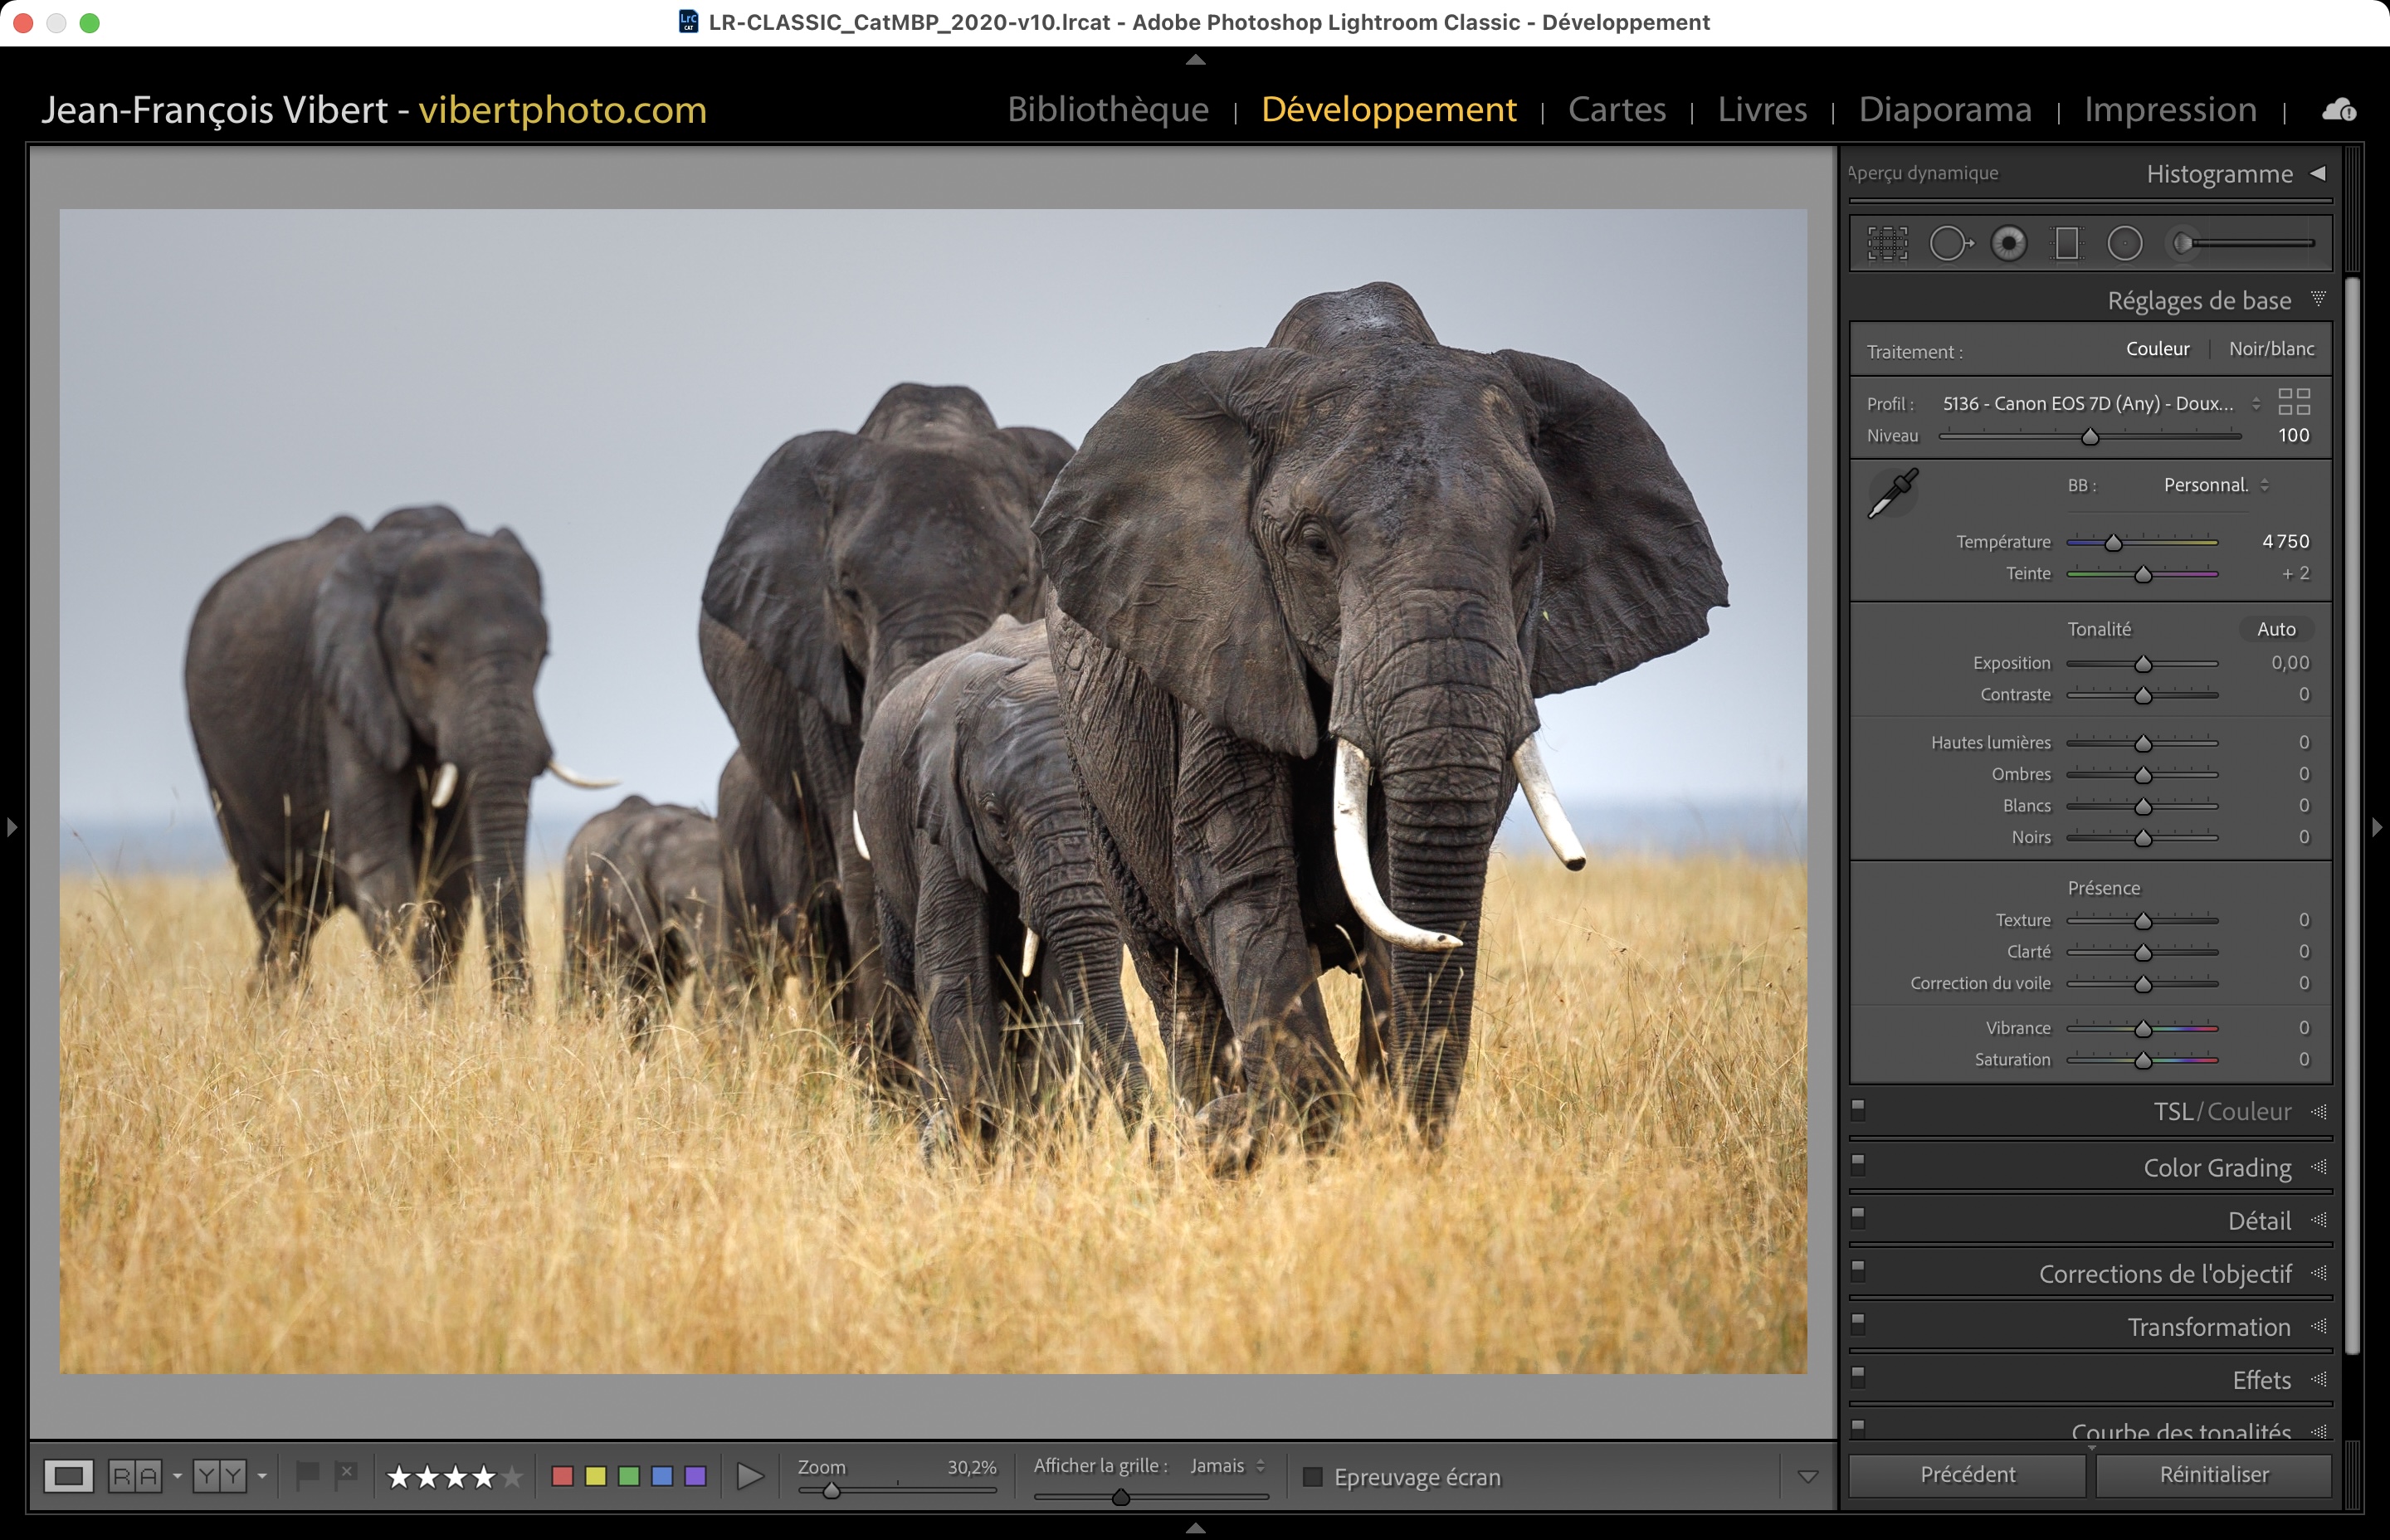Enable the Epreuvage écran checkbox
Viewport: 2390px width, 1540px height.
(1313, 1477)
